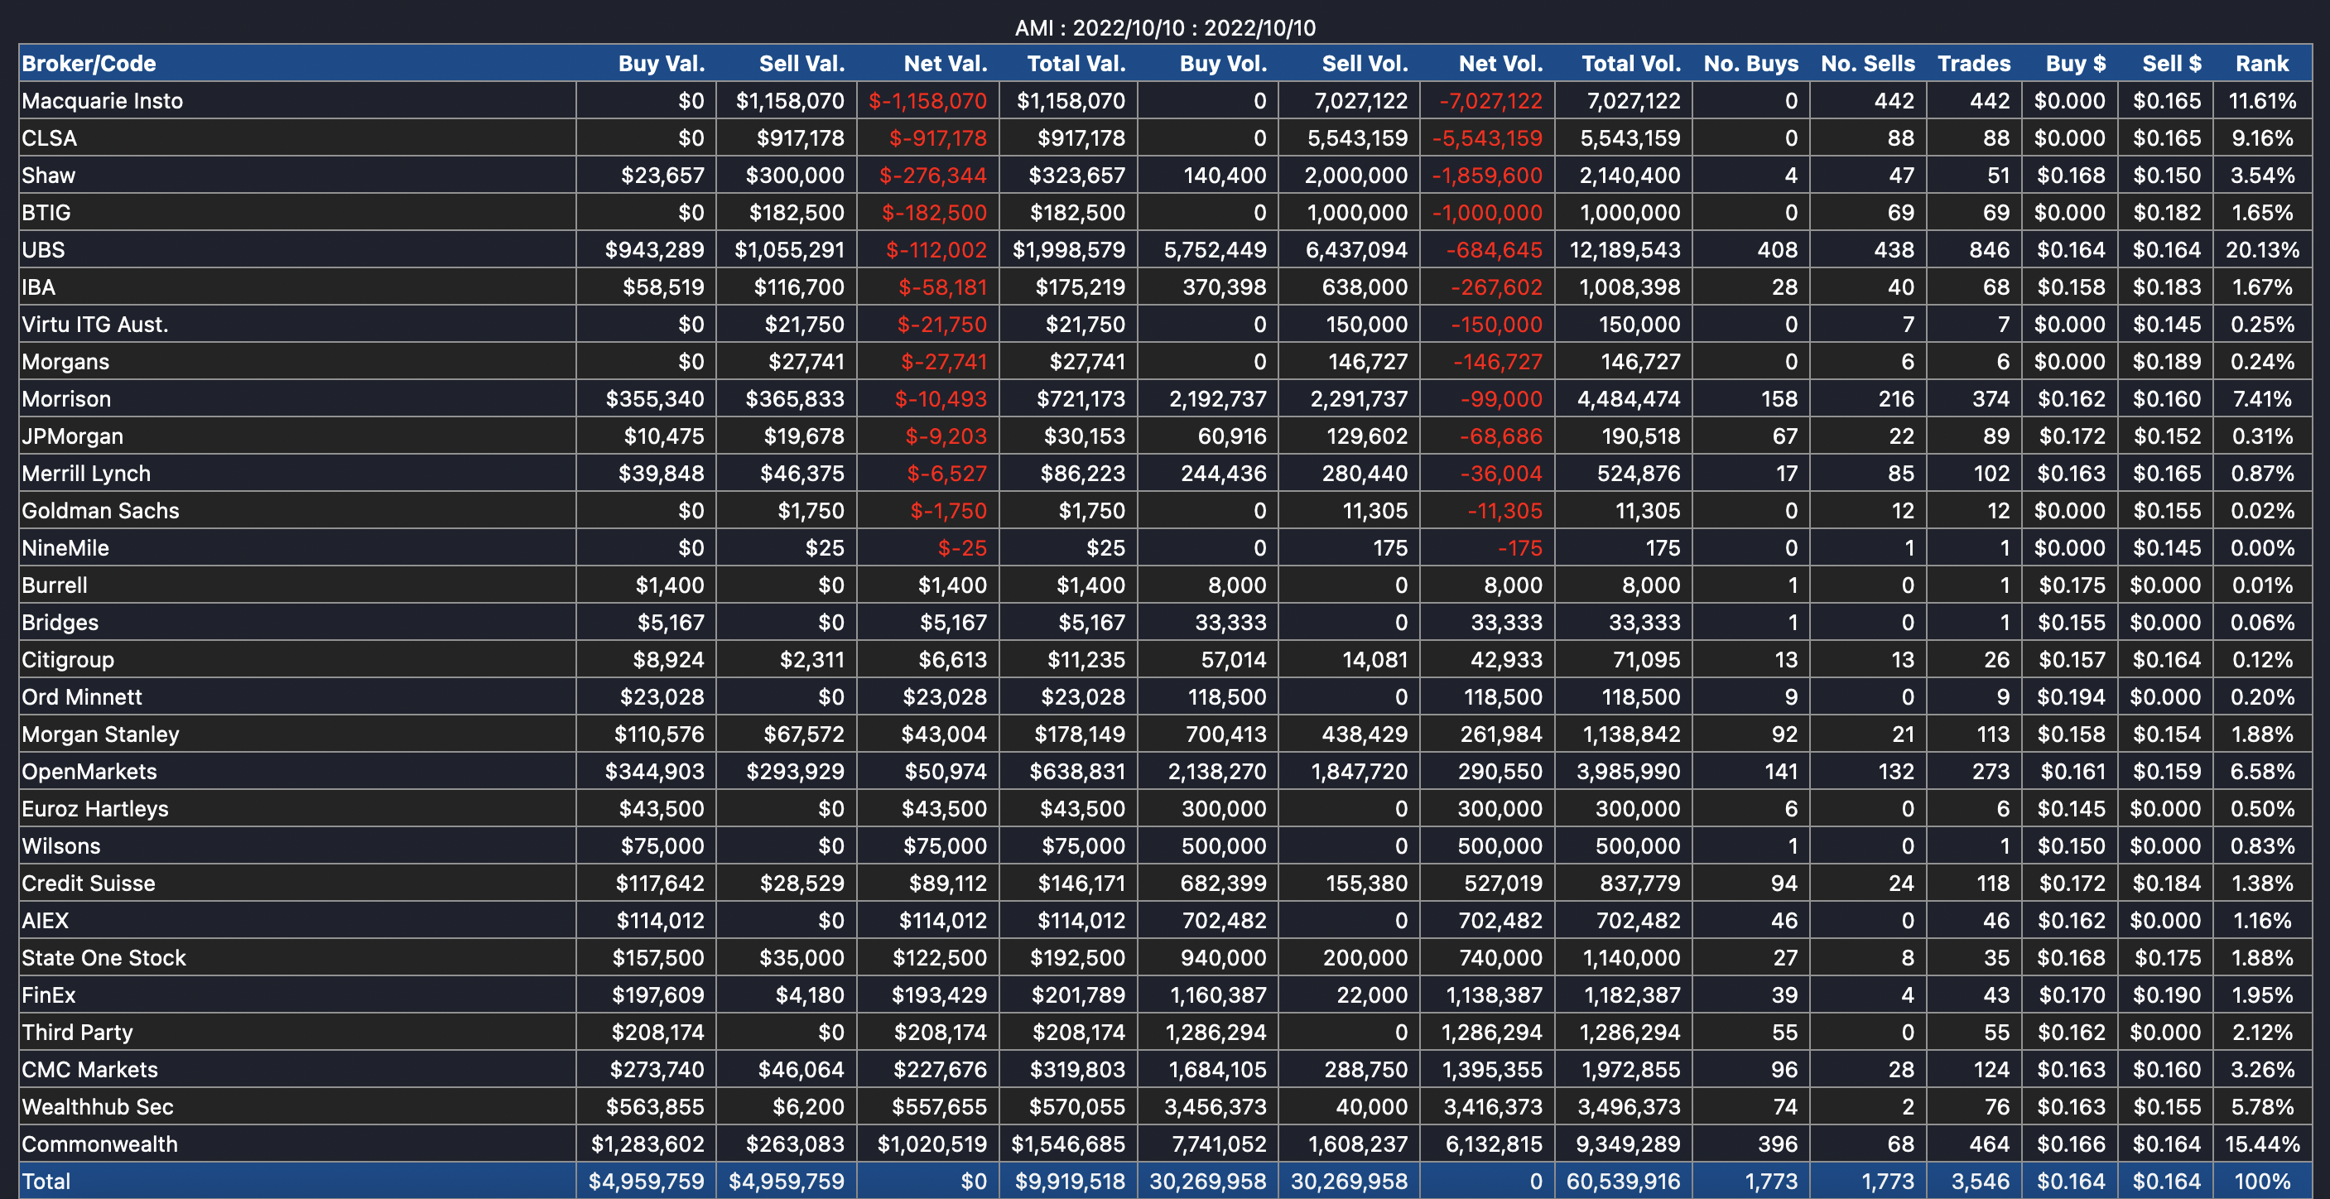2330x1199 pixels.
Task: Select the CLSA broker name
Action: (49, 137)
